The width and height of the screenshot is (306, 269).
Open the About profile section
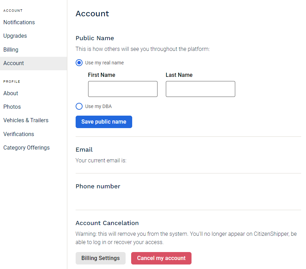[x=11, y=93]
